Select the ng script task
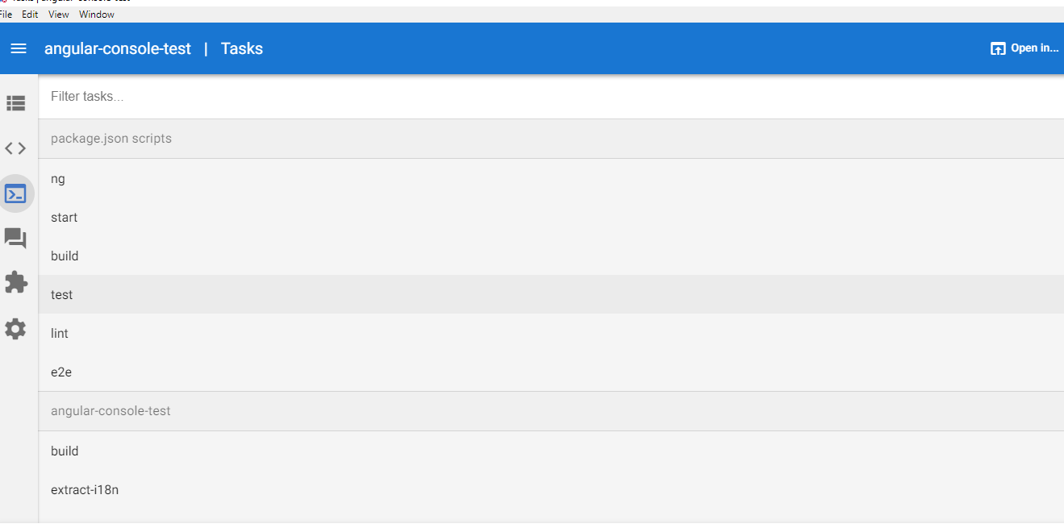This screenshot has height=528, width=1064. tap(551, 179)
